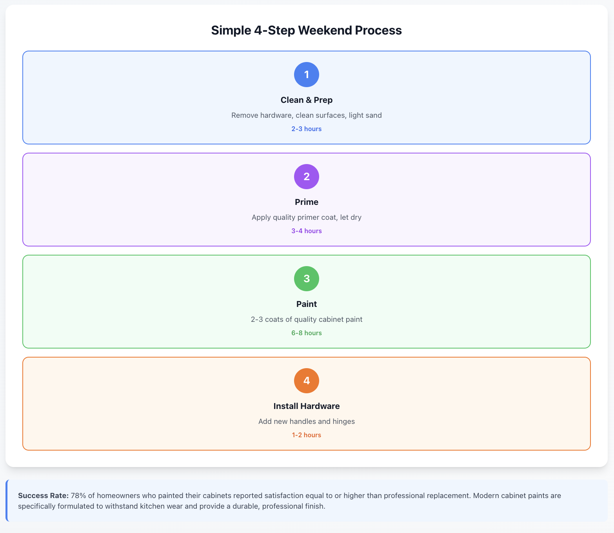Image resolution: width=614 pixels, height=533 pixels.
Task: Click the blue accent bar of the Success Rate note
Action: (7, 500)
